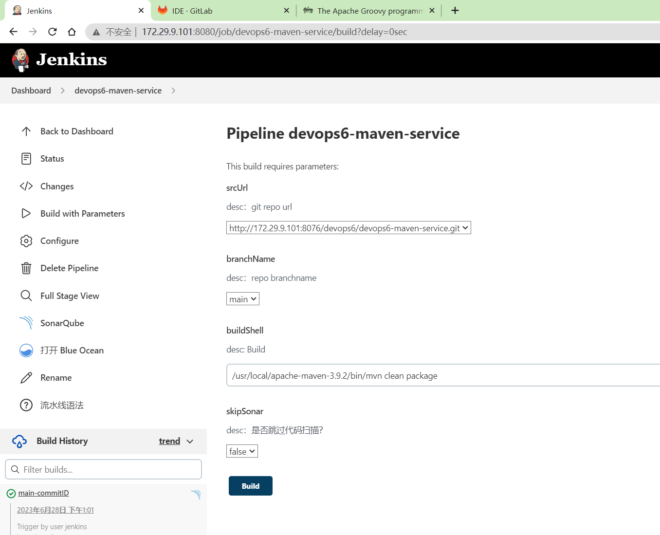Open a new browser tab with plus icon
Viewport: 660px width, 535px height.
coord(455,10)
